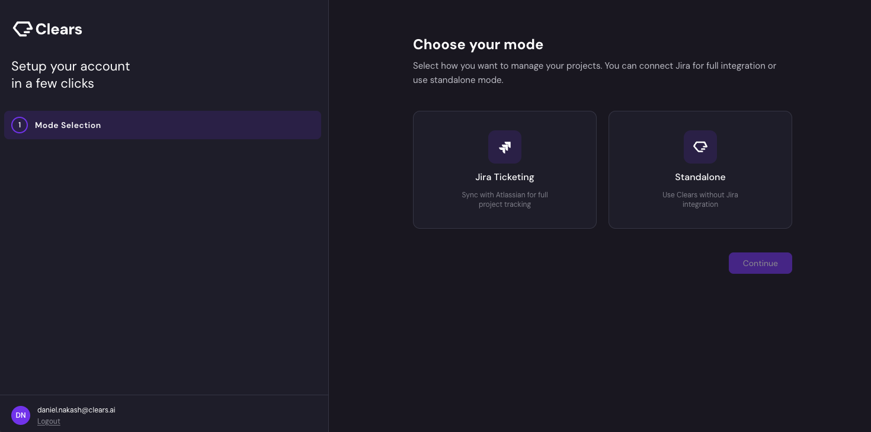The width and height of the screenshot is (871, 432).
Task: Click the Clears icon on the Standalone card
Action: click(700, 147)
